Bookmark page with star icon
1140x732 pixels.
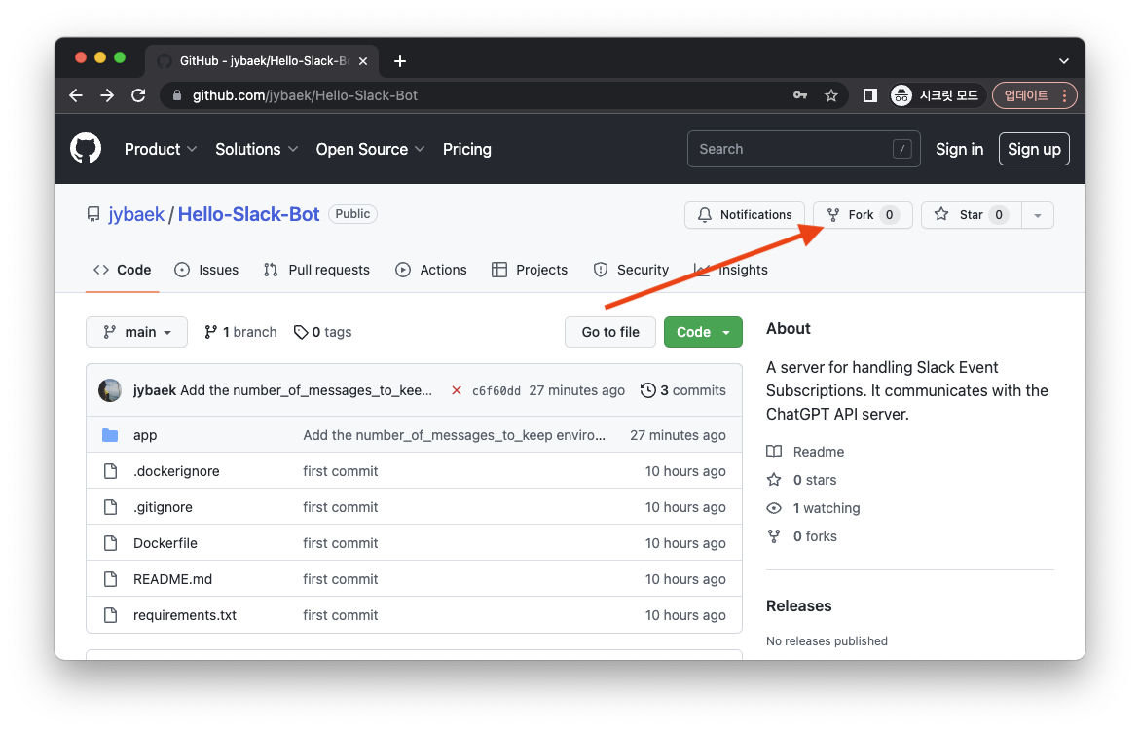pos(831,95)
